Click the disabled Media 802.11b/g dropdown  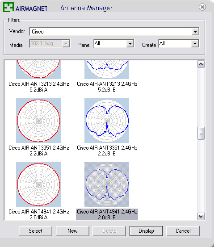[50, 43]
